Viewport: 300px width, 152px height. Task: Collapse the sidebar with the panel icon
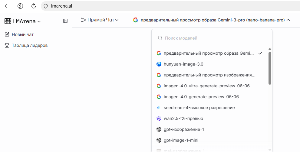[x=65, y=21]
